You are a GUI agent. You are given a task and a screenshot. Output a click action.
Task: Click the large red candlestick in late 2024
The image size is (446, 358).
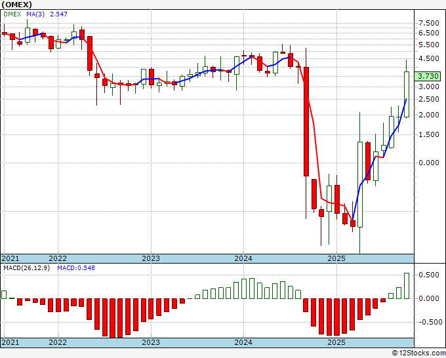coord(306,122)
